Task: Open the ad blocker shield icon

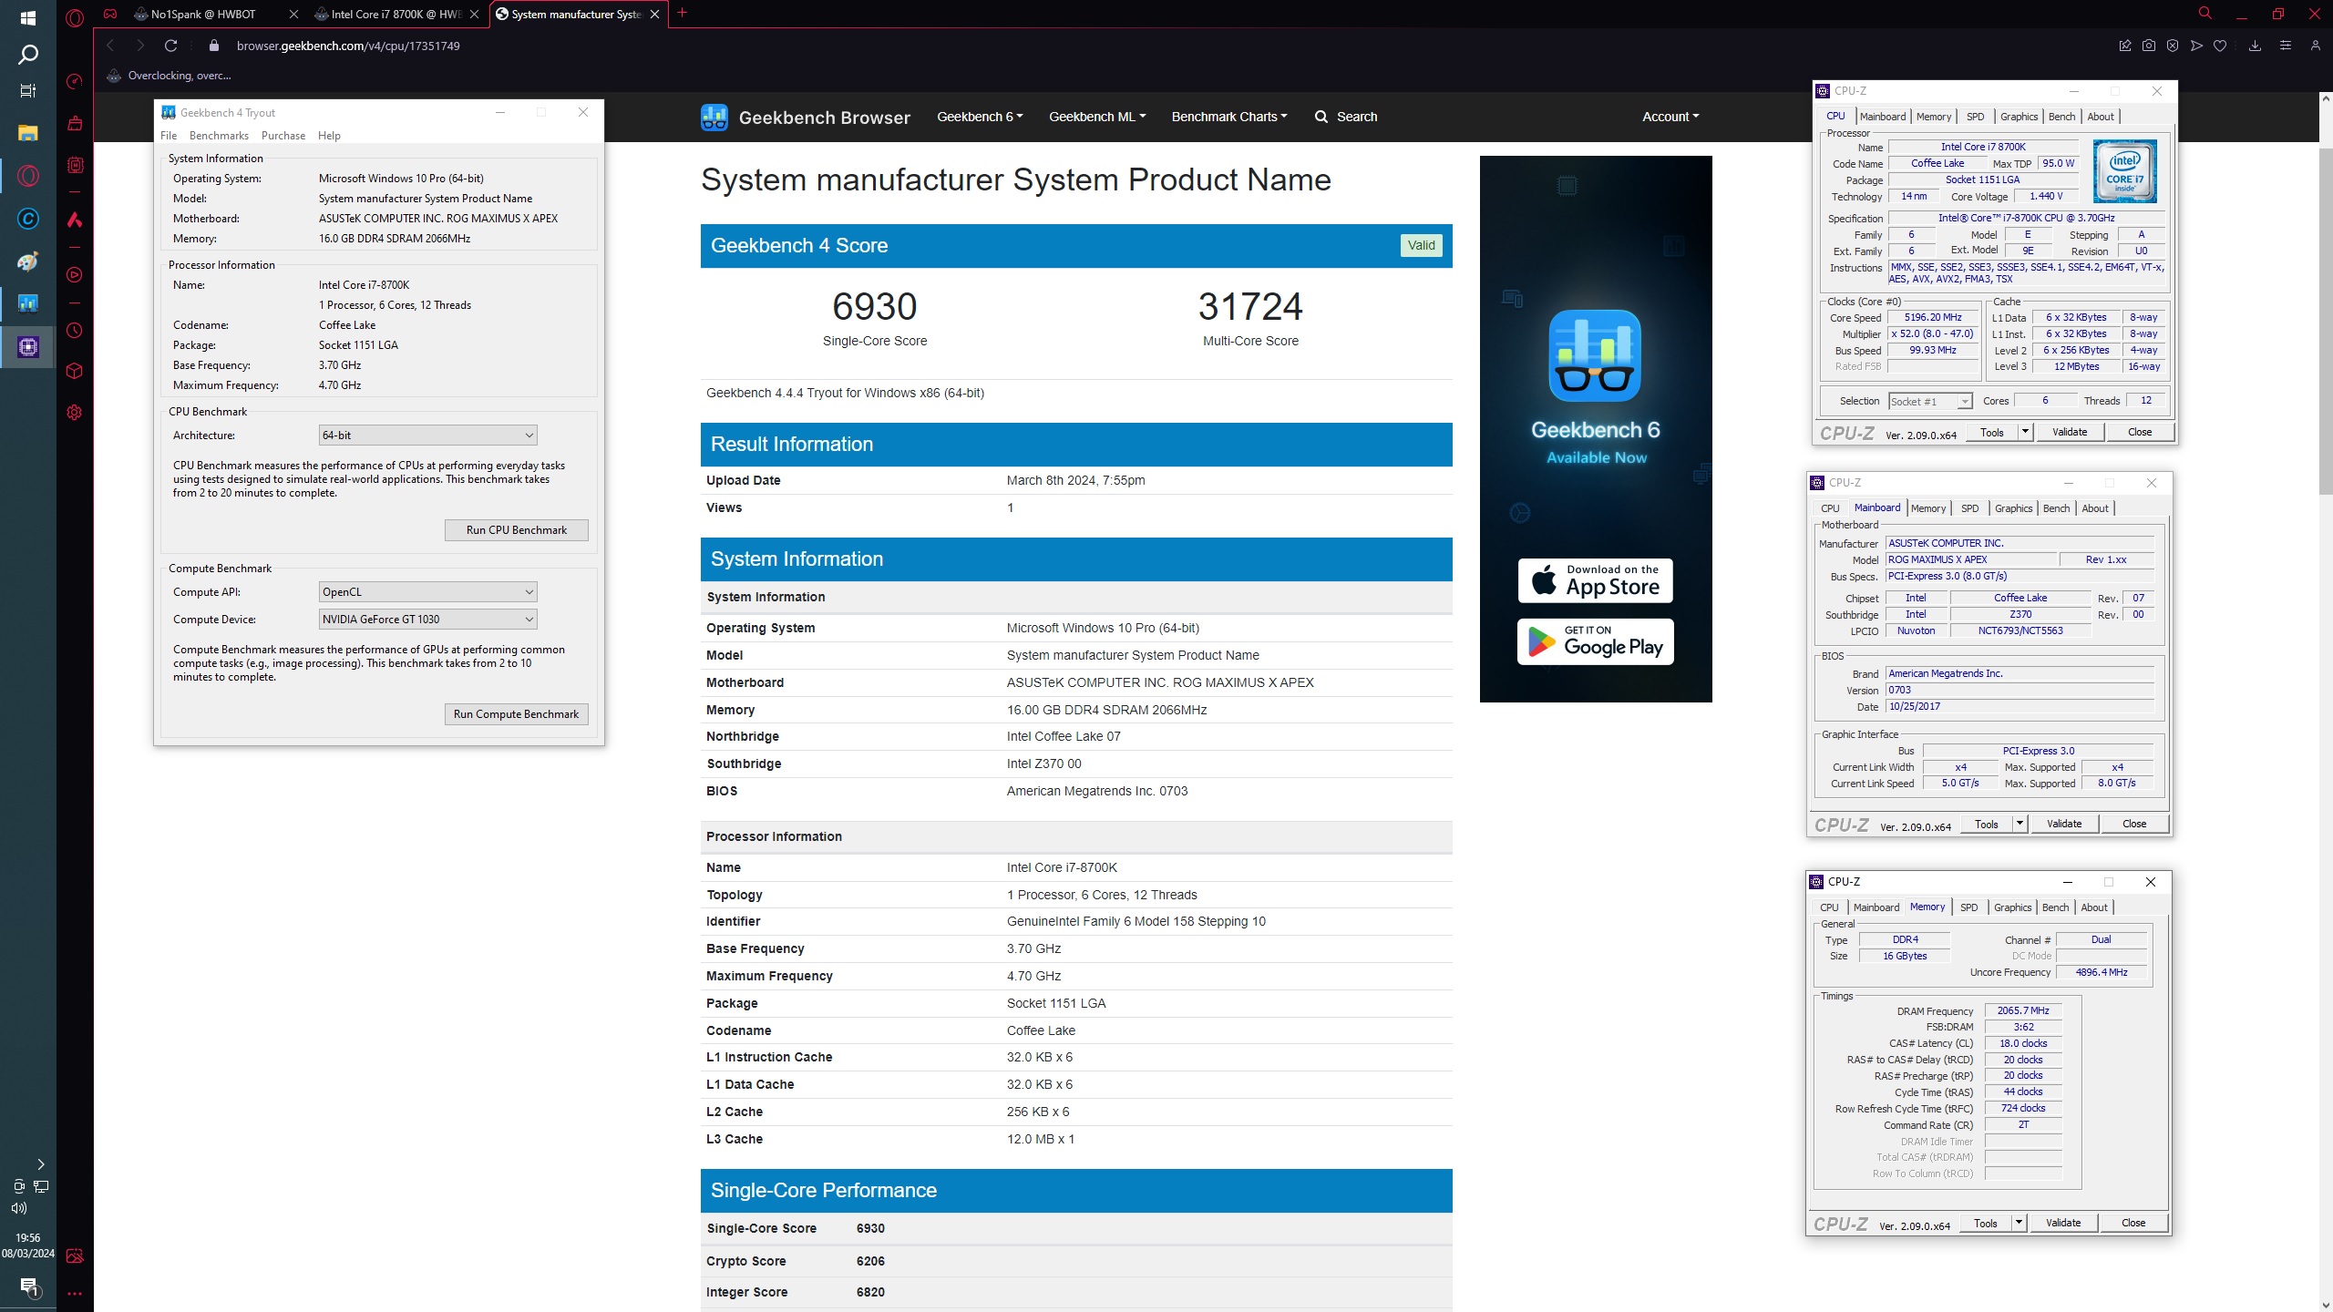Action: 2173,46
